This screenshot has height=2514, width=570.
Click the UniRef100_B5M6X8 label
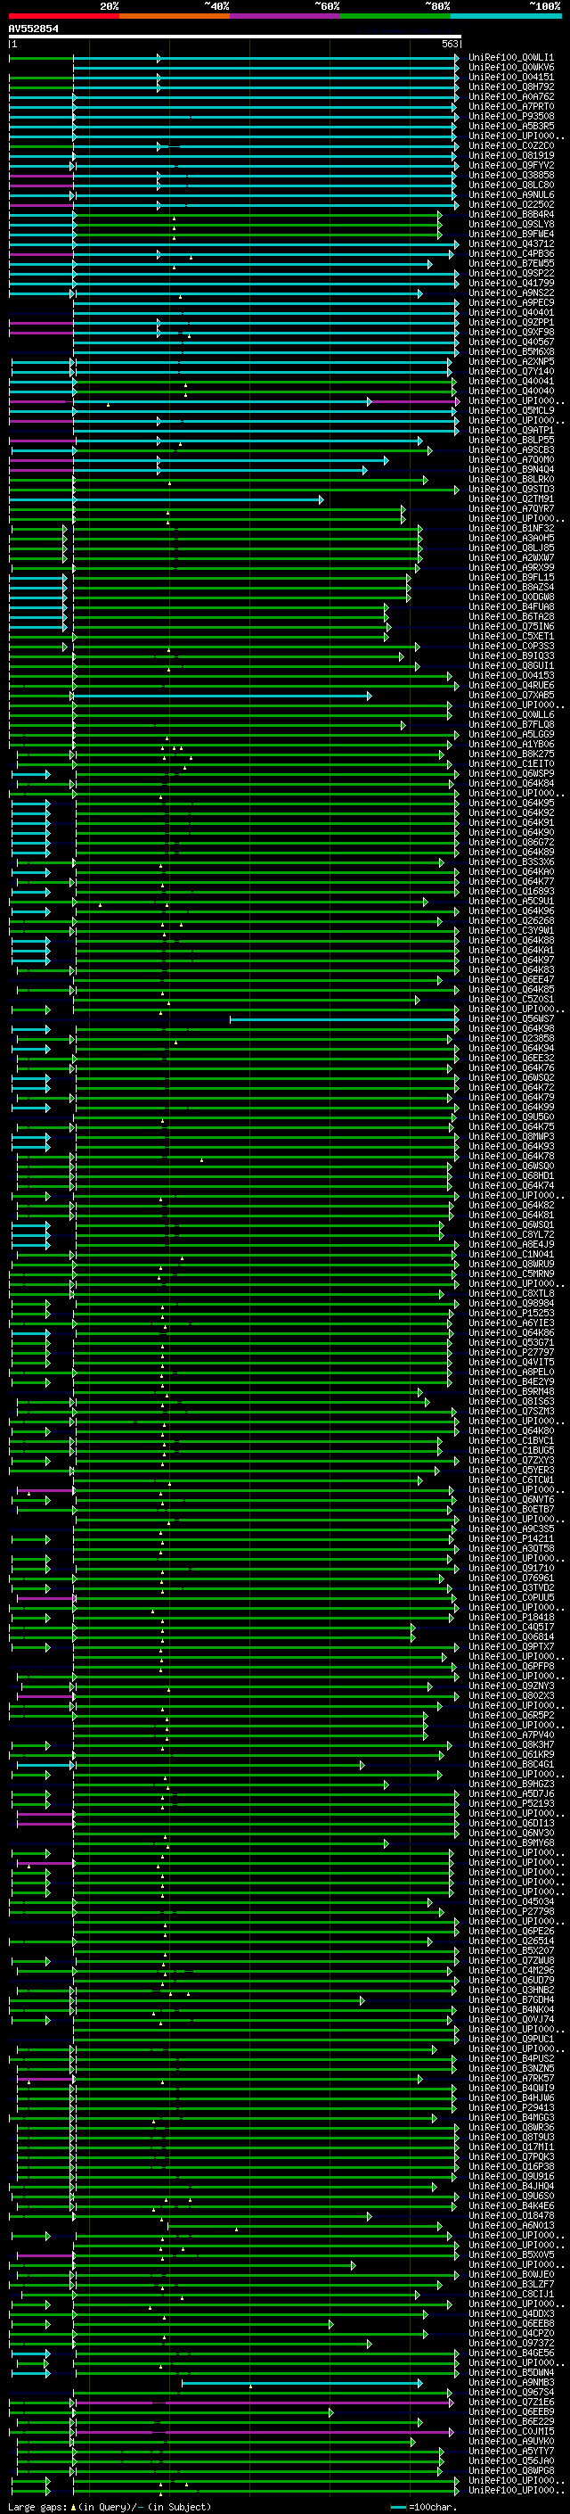pos(510,351)
